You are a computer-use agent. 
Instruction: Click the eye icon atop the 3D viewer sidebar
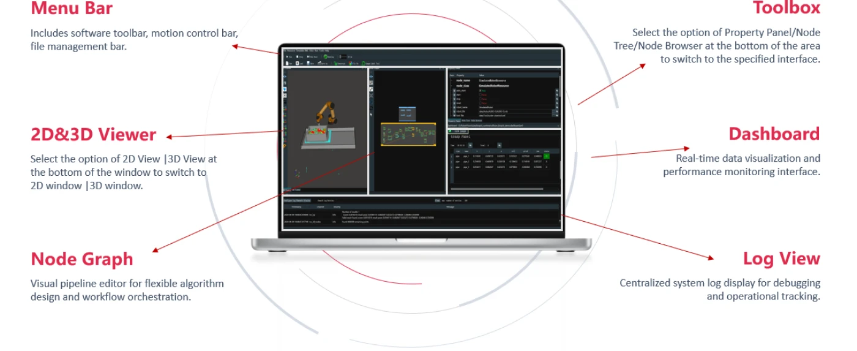285,77
